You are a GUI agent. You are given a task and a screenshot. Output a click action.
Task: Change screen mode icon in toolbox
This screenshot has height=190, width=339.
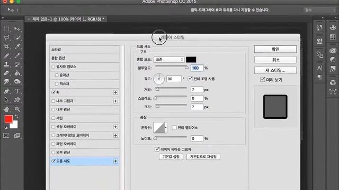[17, 136]
